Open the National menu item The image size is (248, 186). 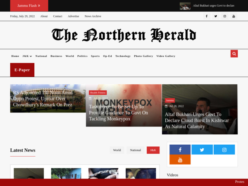tap(41, 56)
